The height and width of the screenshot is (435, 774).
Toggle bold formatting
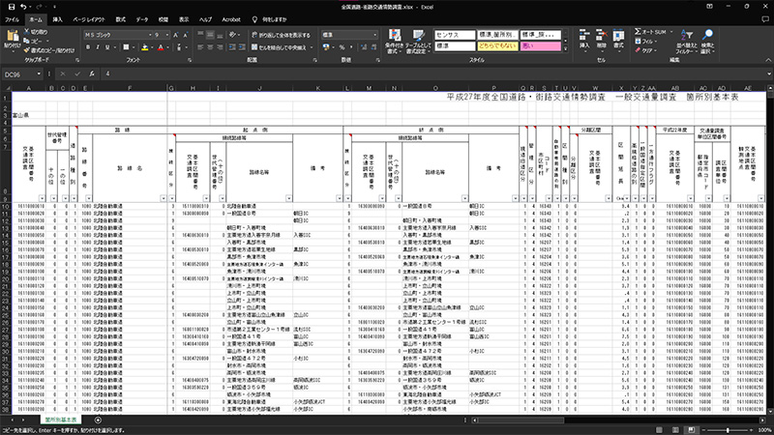pyautogui.click(x=88, y=46)
